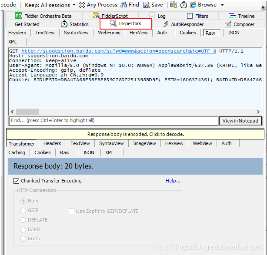Click the FiddlerScript JS scroll icon
267x255 pixels.
tap(96, 16)
